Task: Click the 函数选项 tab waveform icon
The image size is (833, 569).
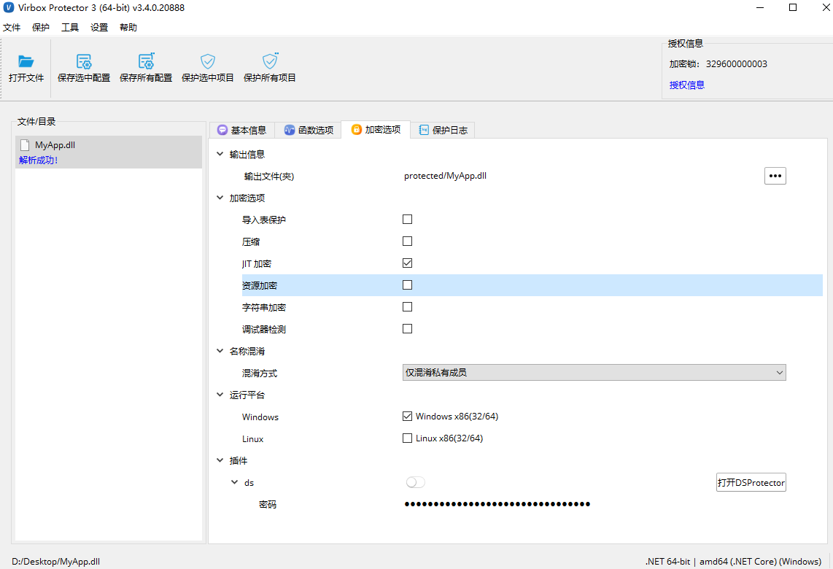Action: 290,130
